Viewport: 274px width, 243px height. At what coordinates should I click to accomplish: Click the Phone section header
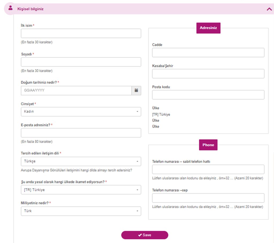[208, 145]
